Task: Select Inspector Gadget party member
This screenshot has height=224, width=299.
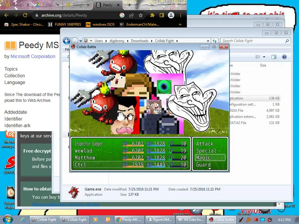Action: tap(131, 143)
